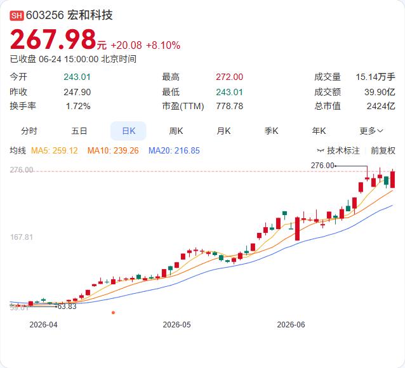Click the 276.00 high price marker label

[x=322, y=165]
